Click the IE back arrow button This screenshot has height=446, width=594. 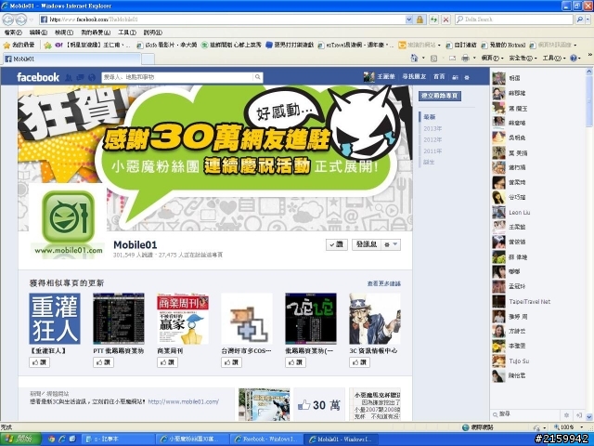coord(8,19)
